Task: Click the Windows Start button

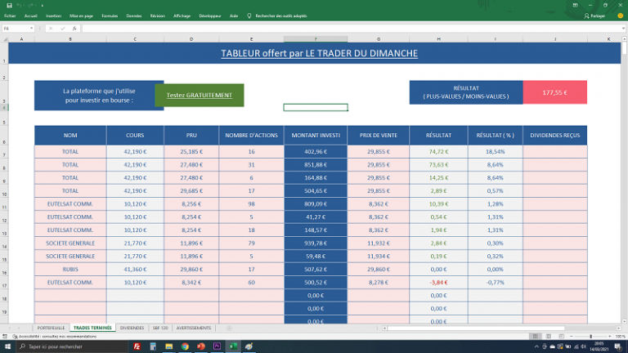Action: point(7,346)
